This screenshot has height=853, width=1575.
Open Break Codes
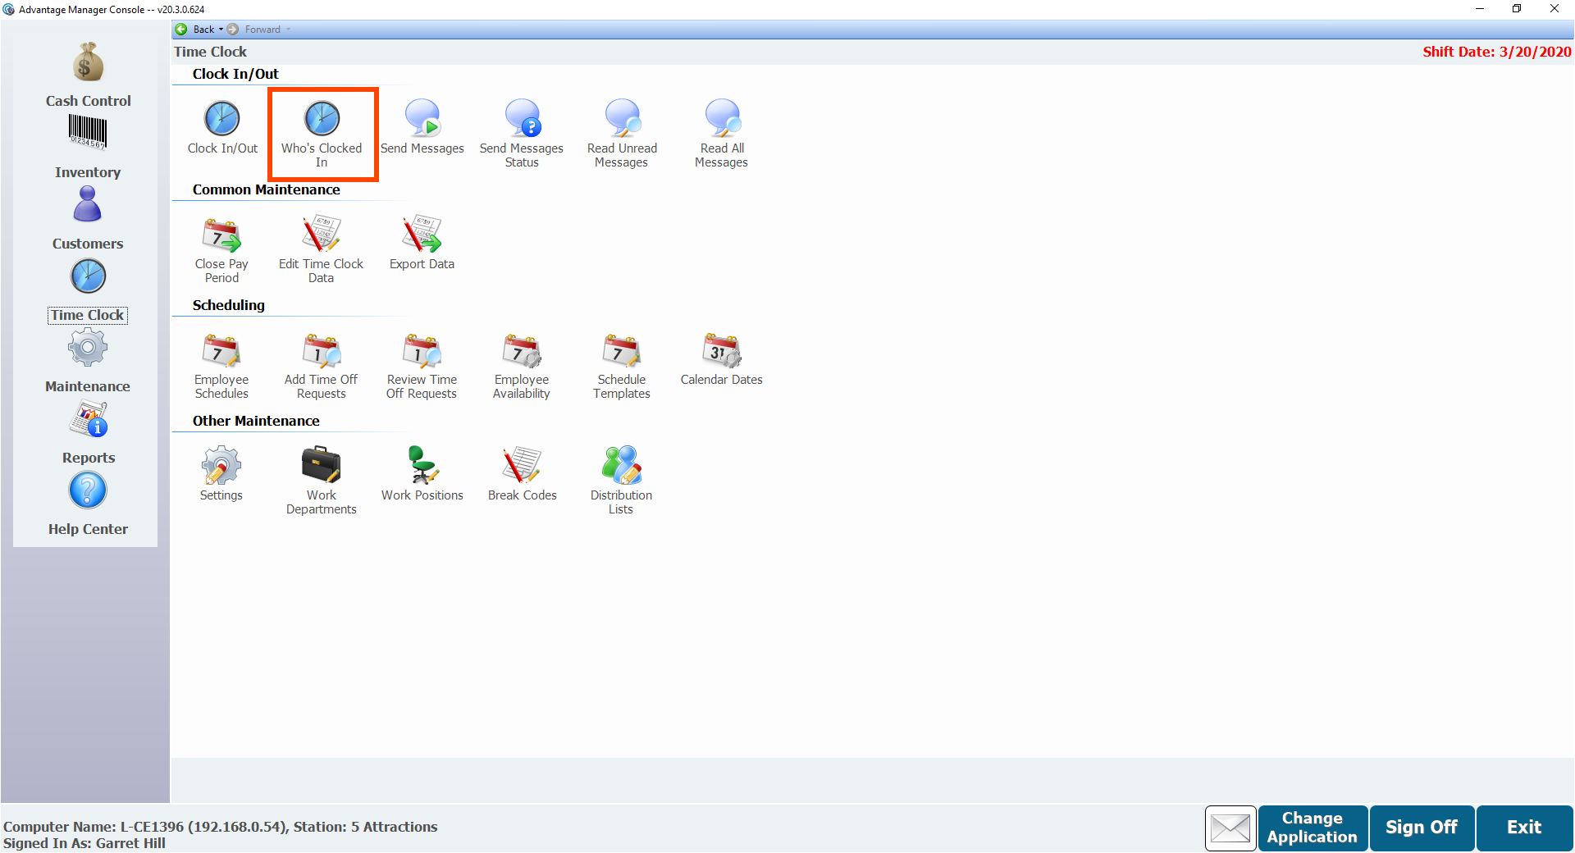point(522,466)
